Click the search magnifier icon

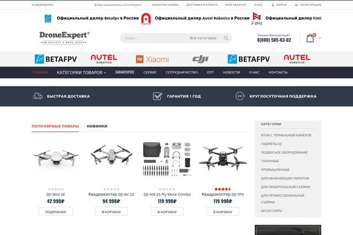click(x=226, y=38)
